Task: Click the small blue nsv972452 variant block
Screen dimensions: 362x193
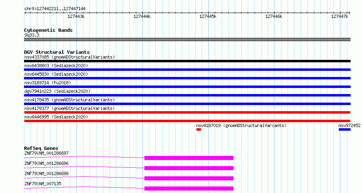Action: tap(345, 129)
